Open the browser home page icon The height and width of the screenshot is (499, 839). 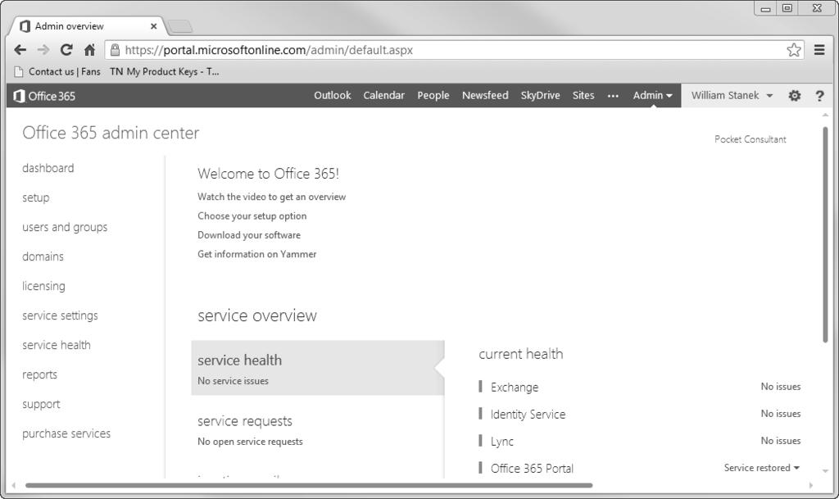coord(89,50)
